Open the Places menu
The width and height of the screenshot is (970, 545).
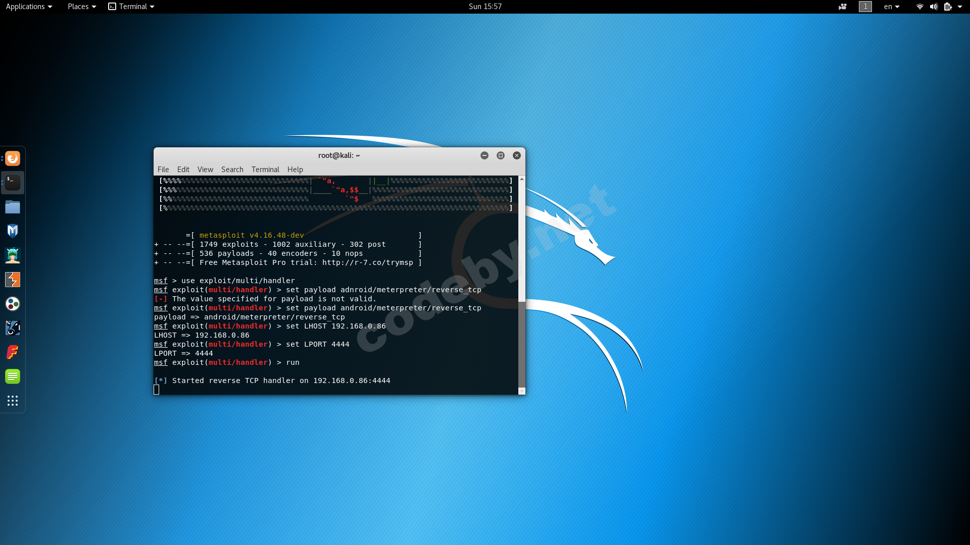tap(81, 7)
